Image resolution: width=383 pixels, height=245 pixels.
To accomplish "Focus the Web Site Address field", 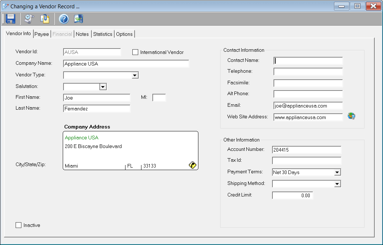I will tap(308, 117).
